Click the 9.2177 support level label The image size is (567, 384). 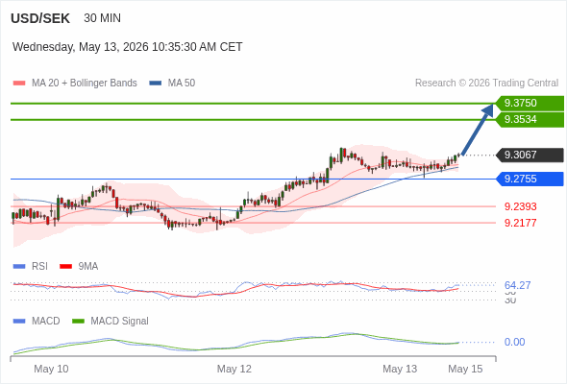pyautogui.click(x=520, y=223)
